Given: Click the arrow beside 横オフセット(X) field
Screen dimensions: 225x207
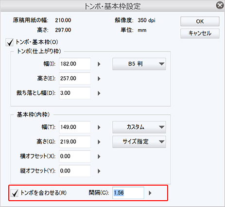Looking at the screenshot, I should coord(99,156).
